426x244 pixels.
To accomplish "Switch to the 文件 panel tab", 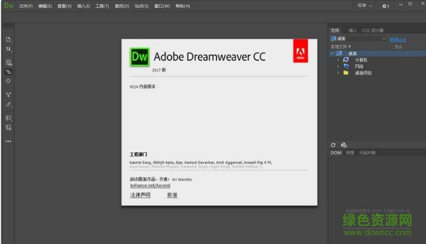I will click(x=335, y=30).
